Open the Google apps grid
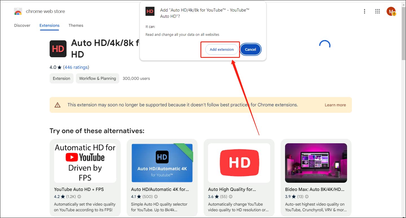406x218 pixels. click(378, 11)
